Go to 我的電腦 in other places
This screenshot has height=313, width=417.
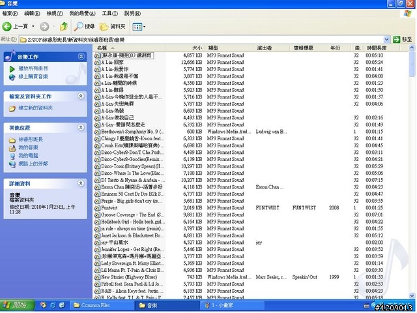(x=28, y=156)
